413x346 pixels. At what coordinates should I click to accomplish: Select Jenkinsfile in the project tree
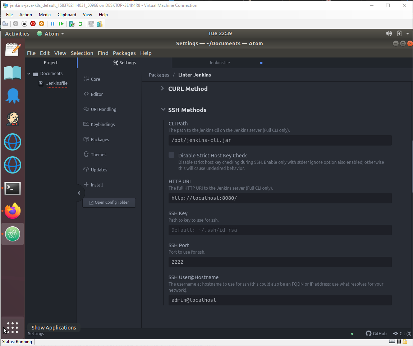pos(56,83)
